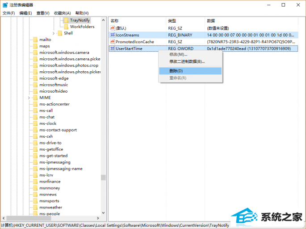Click tree pane horizontal scroll right arrow

tap(98, 218)
